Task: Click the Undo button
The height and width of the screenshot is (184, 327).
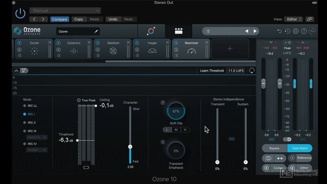Action: [113, 19]
